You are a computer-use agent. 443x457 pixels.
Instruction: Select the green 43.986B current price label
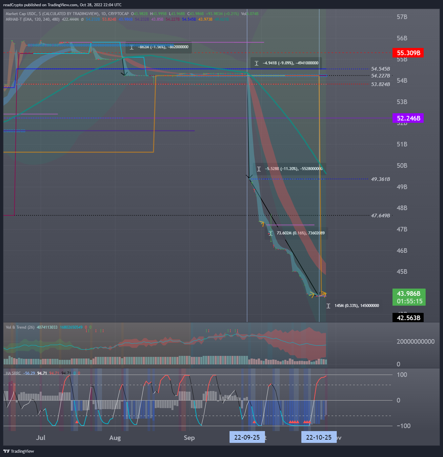409,294
